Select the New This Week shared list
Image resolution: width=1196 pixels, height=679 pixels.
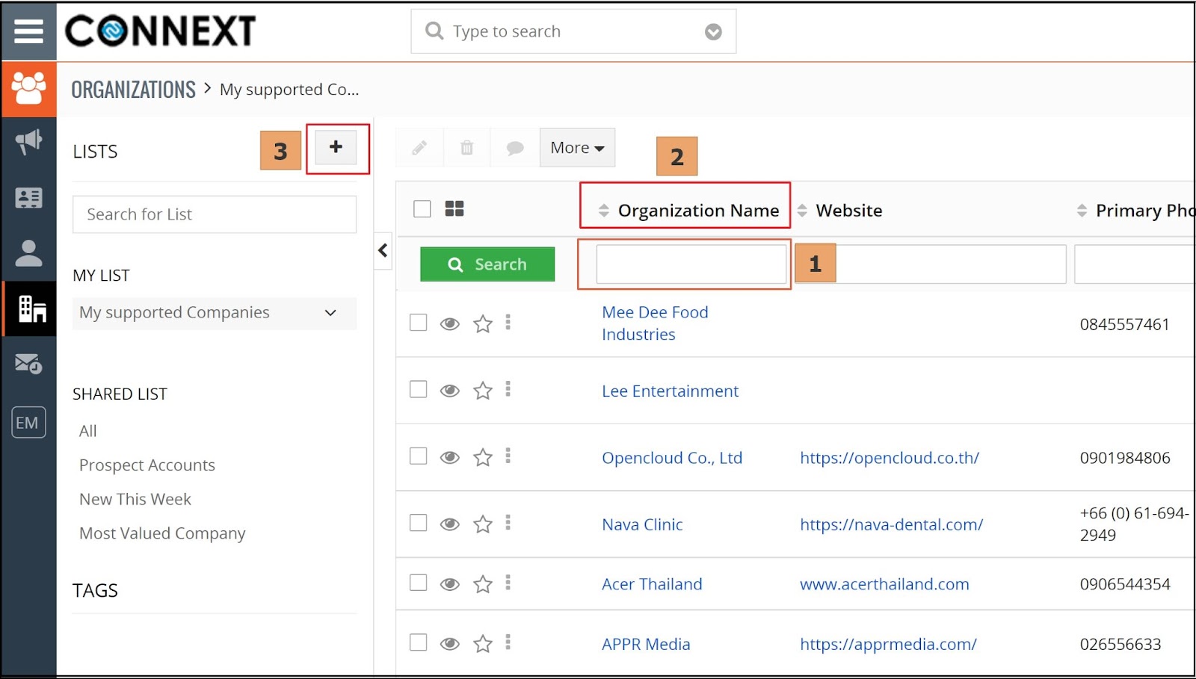tap(135, 499)
